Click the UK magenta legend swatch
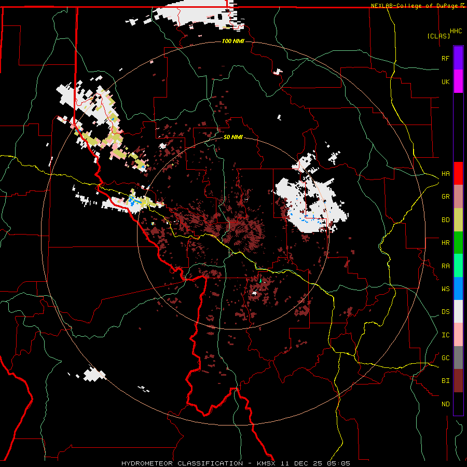The image size is (467, 467). 458,81
